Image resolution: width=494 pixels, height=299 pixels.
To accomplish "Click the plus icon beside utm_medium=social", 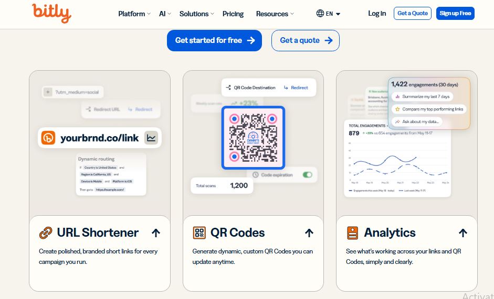I will pos(48,92).
